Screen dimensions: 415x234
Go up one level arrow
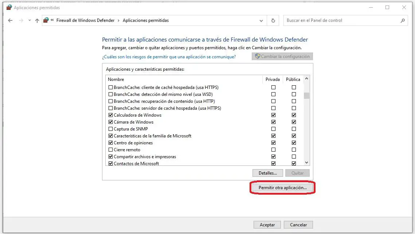(37, 20)
